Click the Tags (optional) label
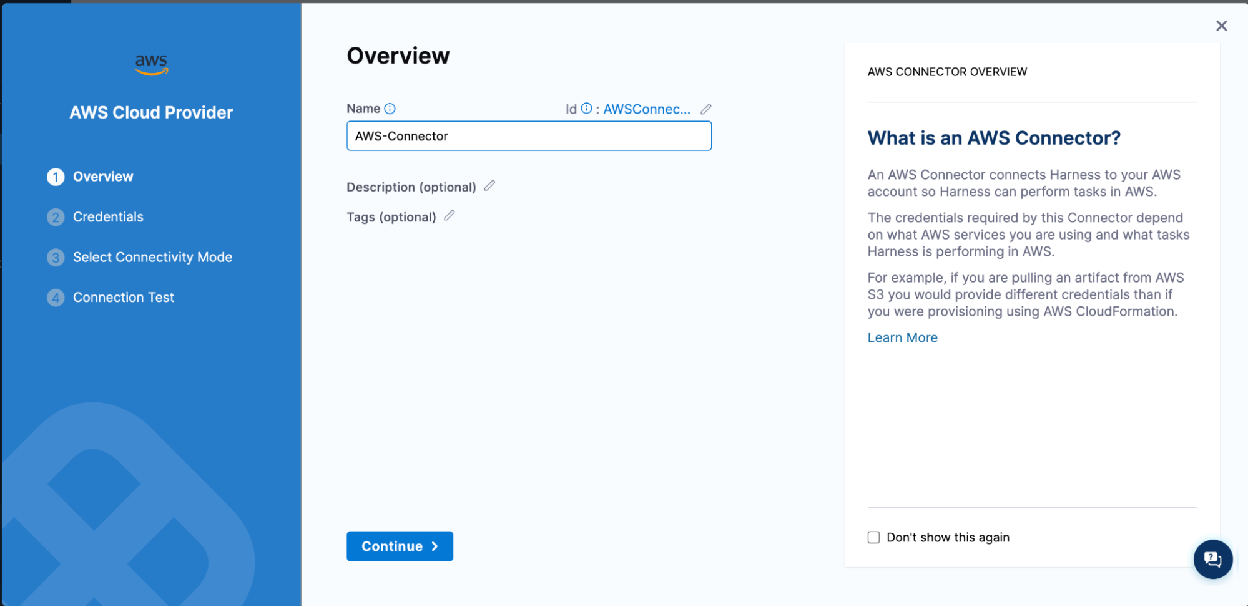 (391, 217)
